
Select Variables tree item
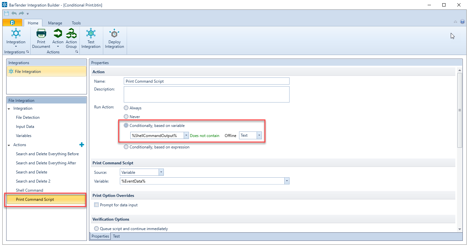tap(24, 136)
